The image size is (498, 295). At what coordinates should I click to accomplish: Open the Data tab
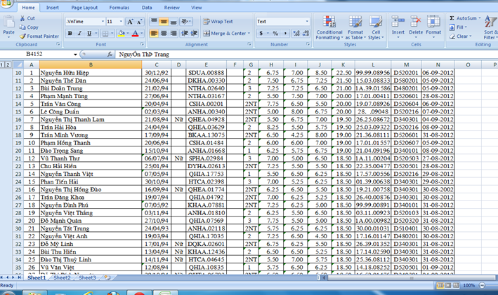tap(147, 8)
